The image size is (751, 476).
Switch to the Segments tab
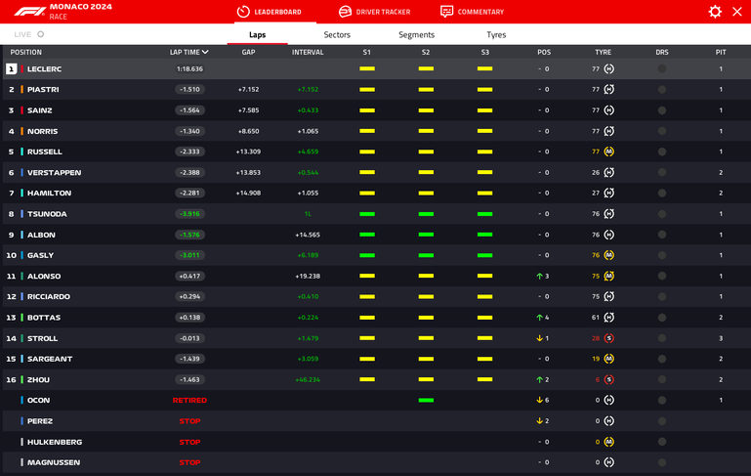(x=416, y=34)
